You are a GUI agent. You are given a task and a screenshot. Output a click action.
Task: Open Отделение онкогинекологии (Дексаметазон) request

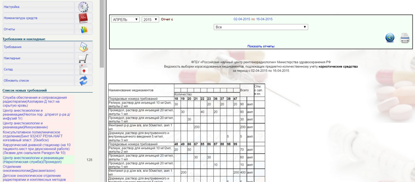pos(38,168)
